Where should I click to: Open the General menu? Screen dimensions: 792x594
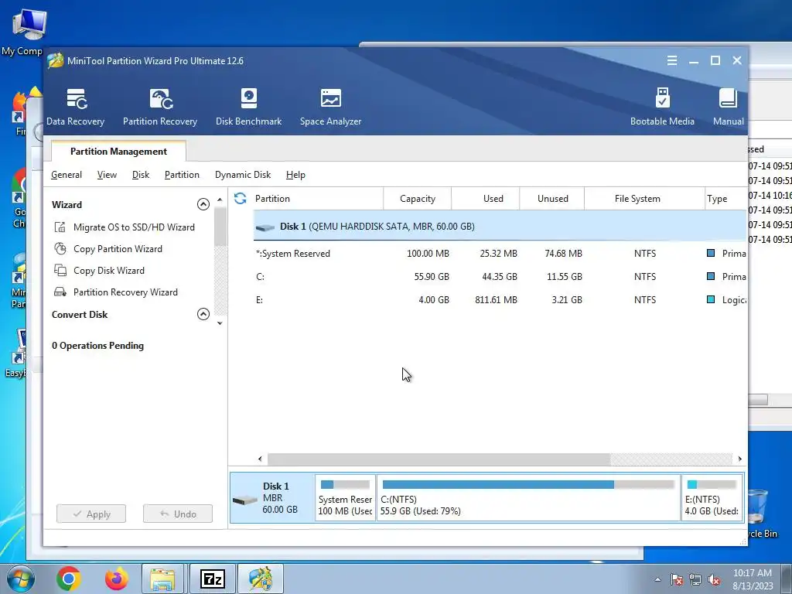67,175
